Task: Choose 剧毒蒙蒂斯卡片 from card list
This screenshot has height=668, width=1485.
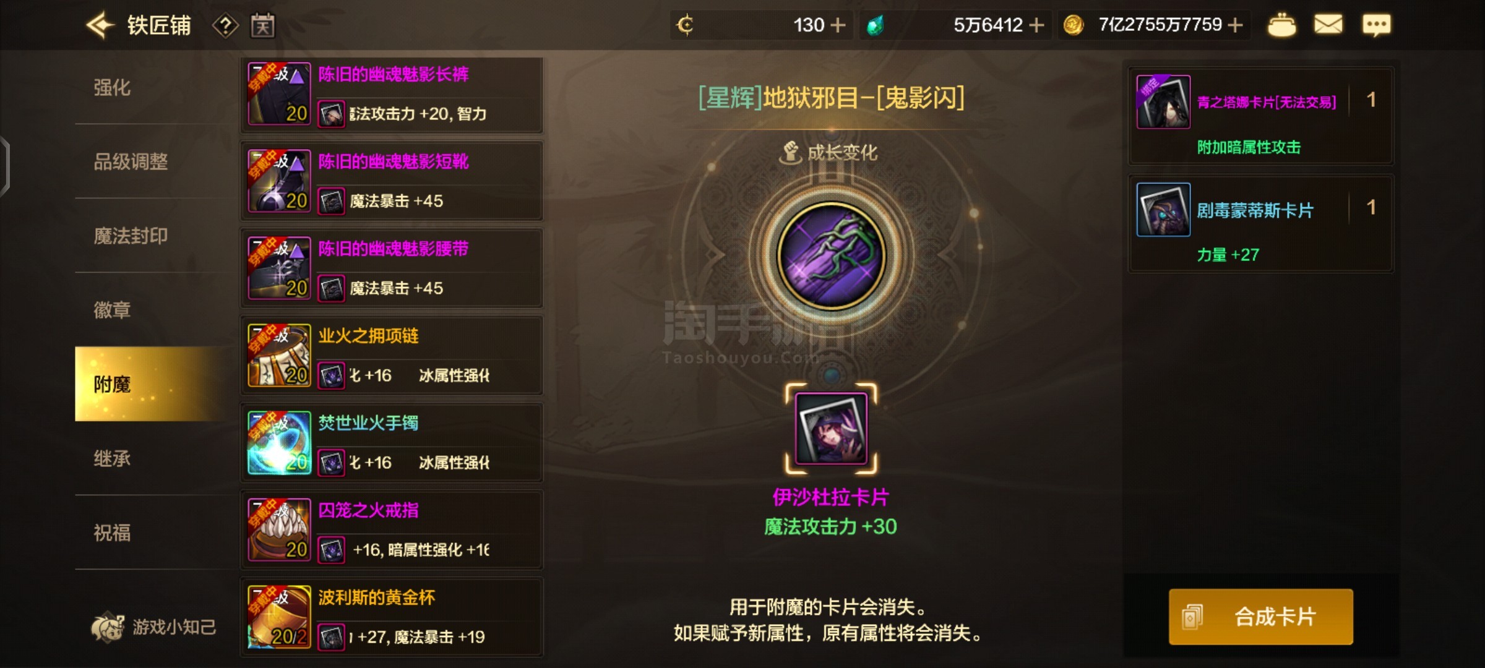Action: tap(1260, 223)
